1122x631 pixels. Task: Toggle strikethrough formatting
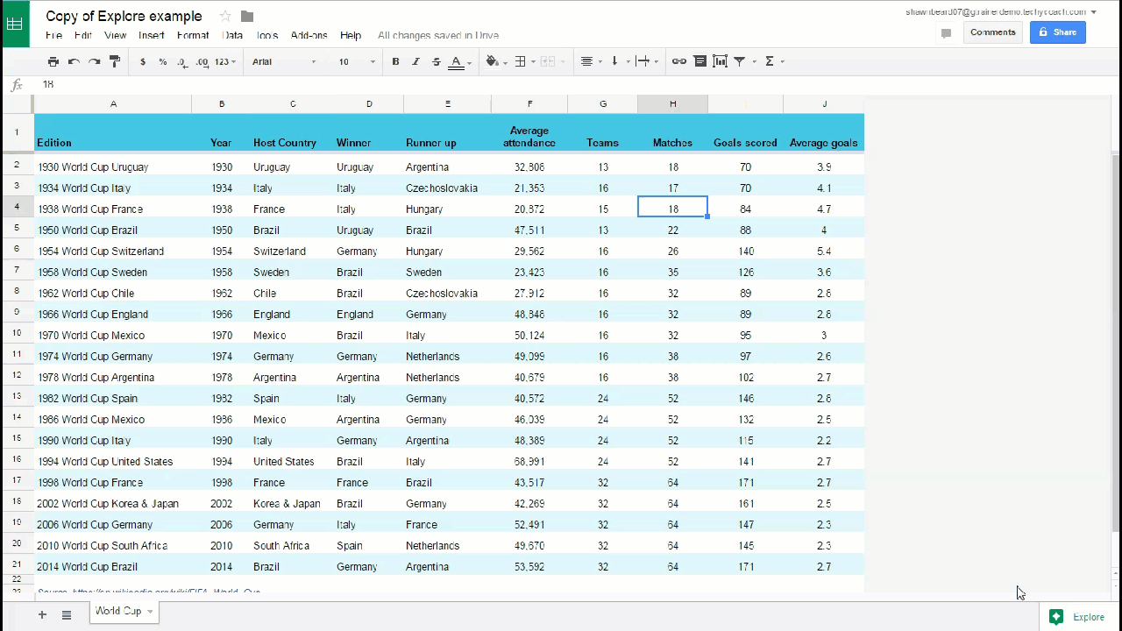tap(436, 61)
